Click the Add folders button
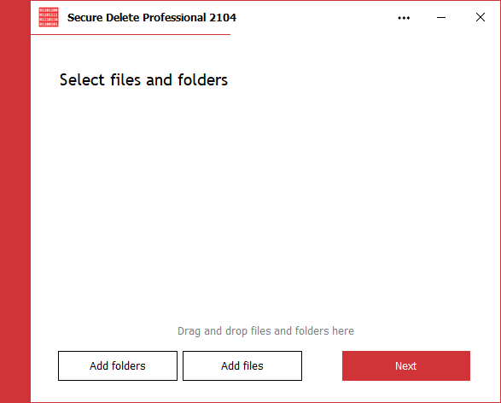This screenshot has height=403, width=501. pos(118,366)
